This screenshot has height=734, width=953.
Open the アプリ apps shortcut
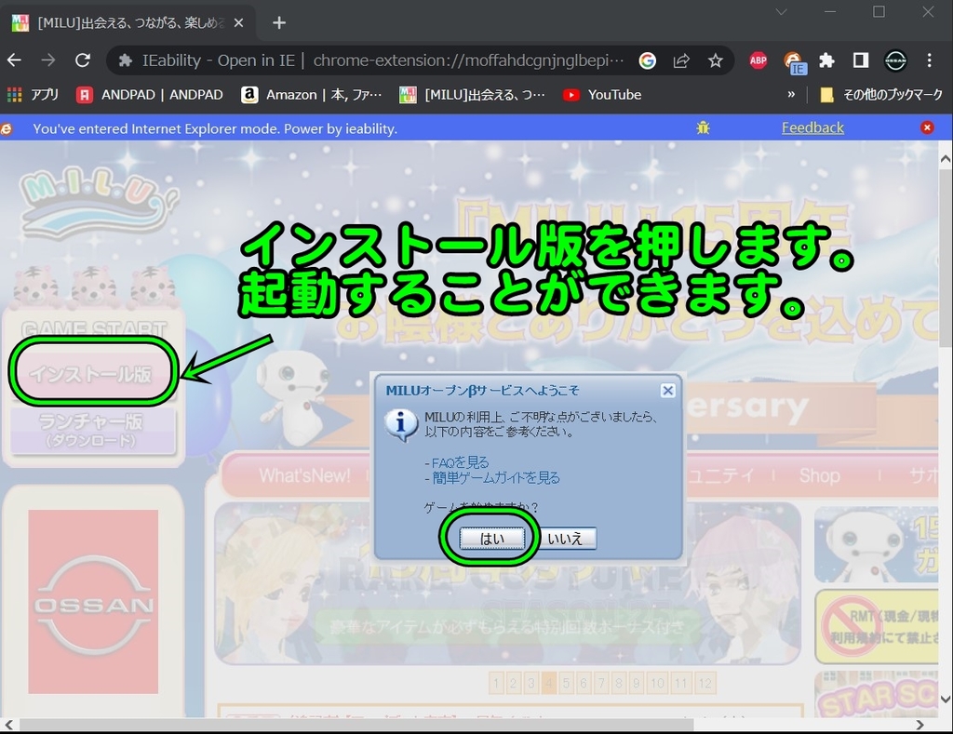point(33,95)
